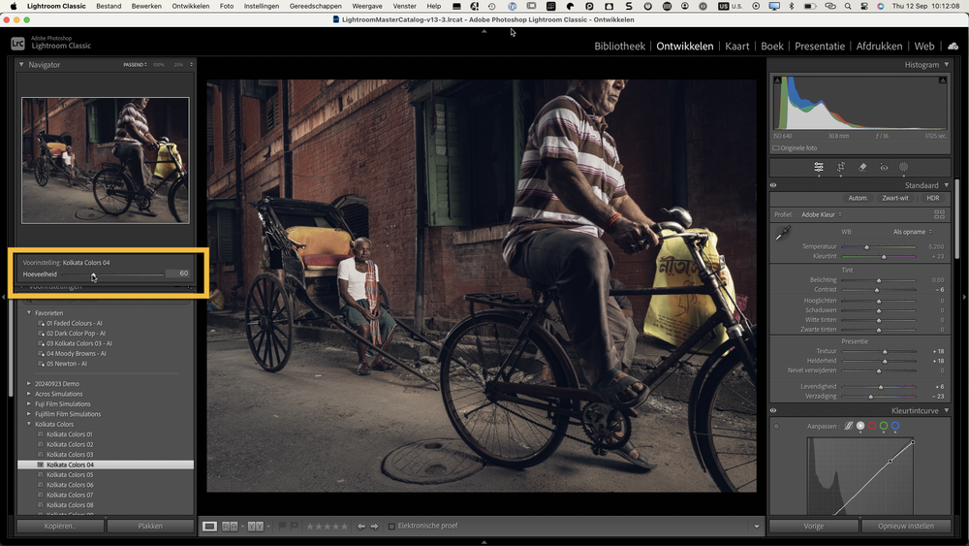Viewport: 969px width, 546px height.
Task: Switch to Afdrukken module
Action: tap(879, 46)
